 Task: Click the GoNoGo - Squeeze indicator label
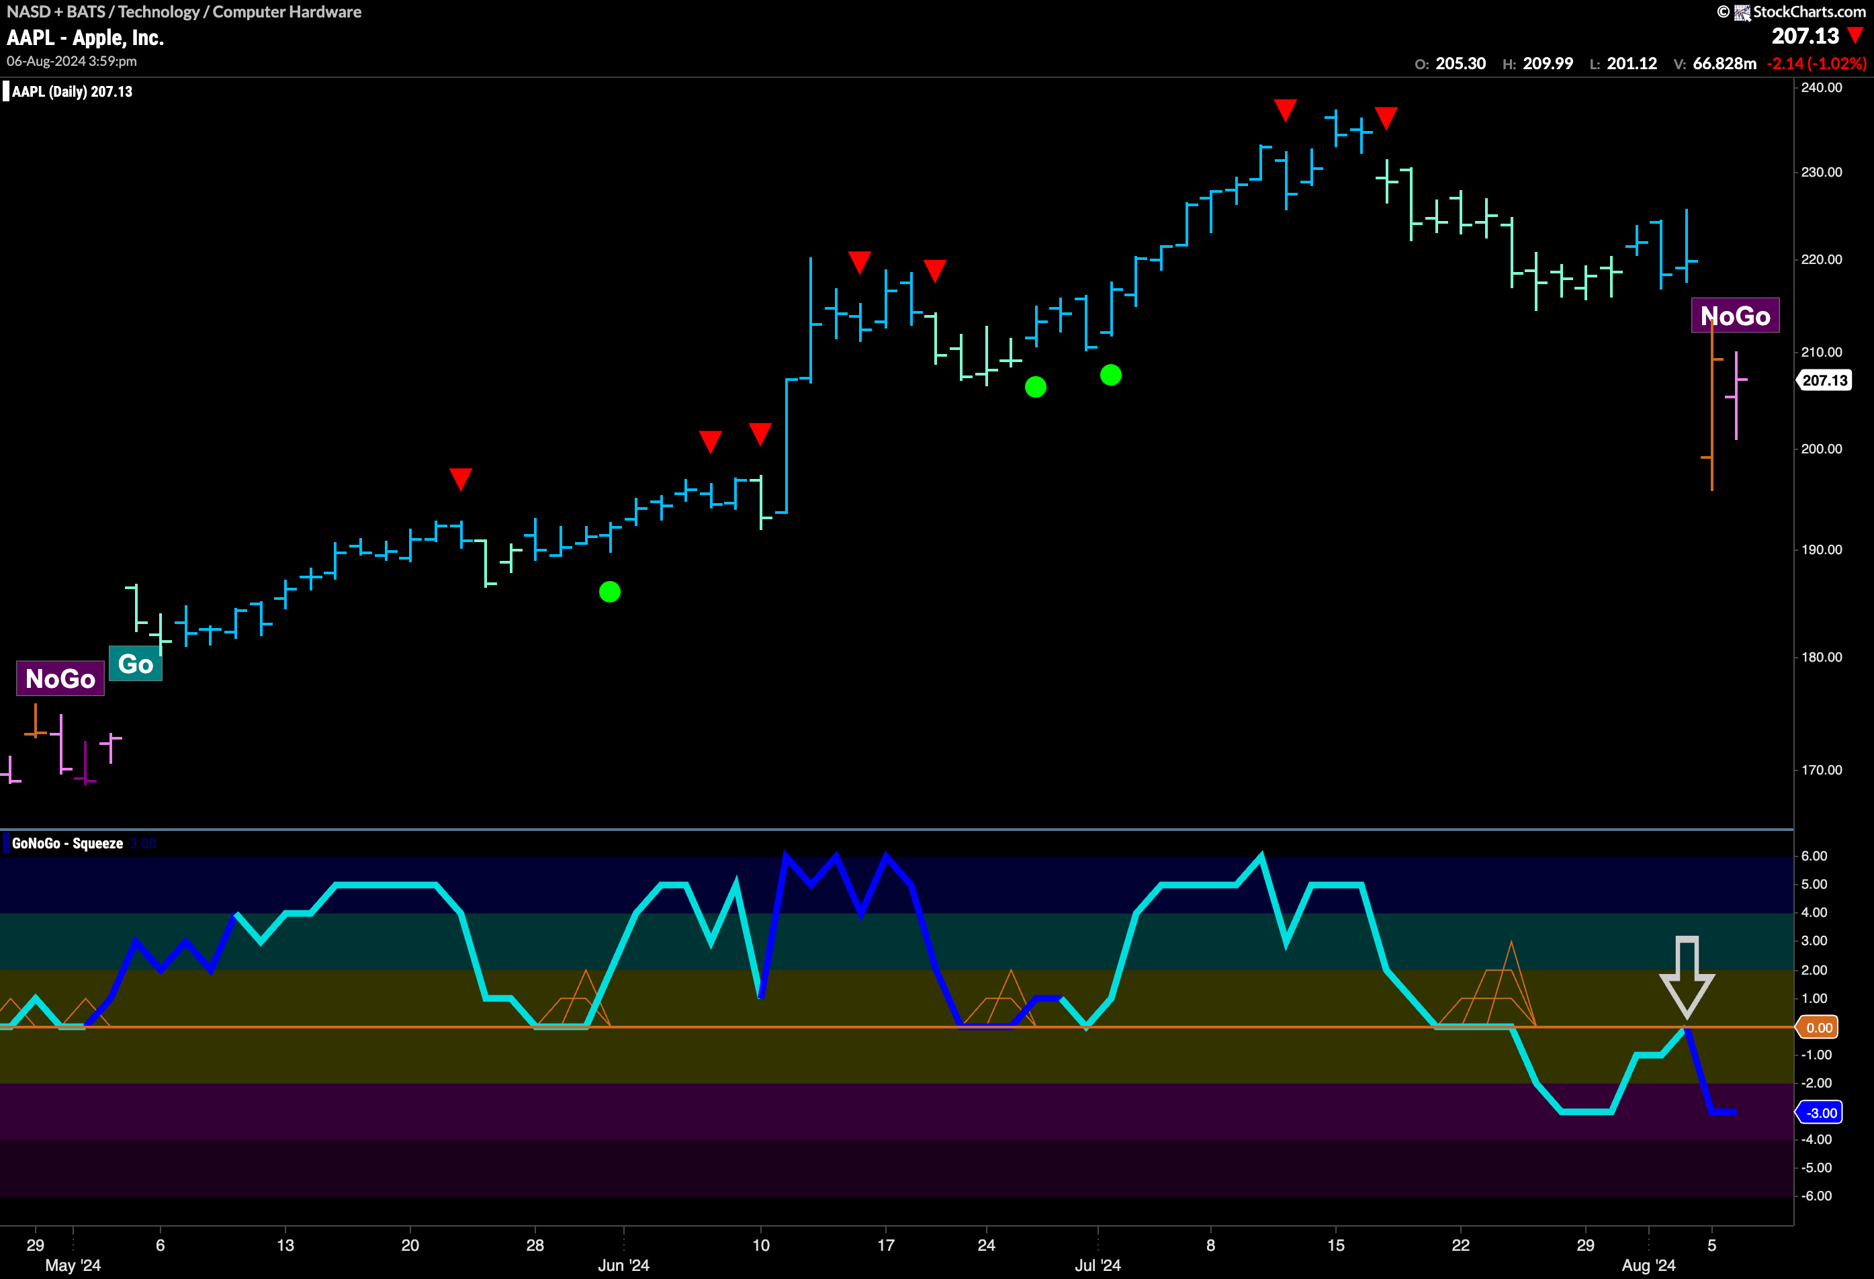click(x=68, y=844)
